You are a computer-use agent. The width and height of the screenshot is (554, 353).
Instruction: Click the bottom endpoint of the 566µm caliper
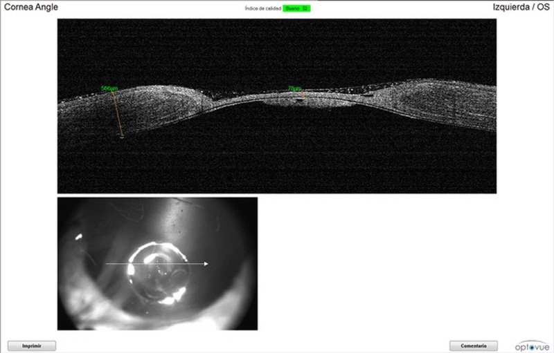tap(123, 137)
